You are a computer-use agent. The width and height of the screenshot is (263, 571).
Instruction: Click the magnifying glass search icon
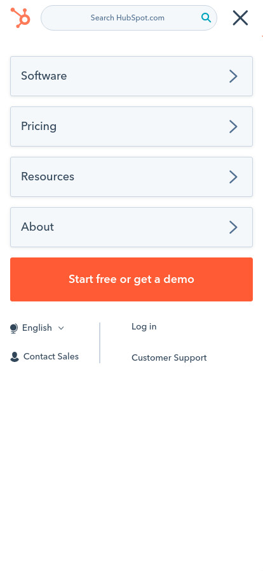206,17
